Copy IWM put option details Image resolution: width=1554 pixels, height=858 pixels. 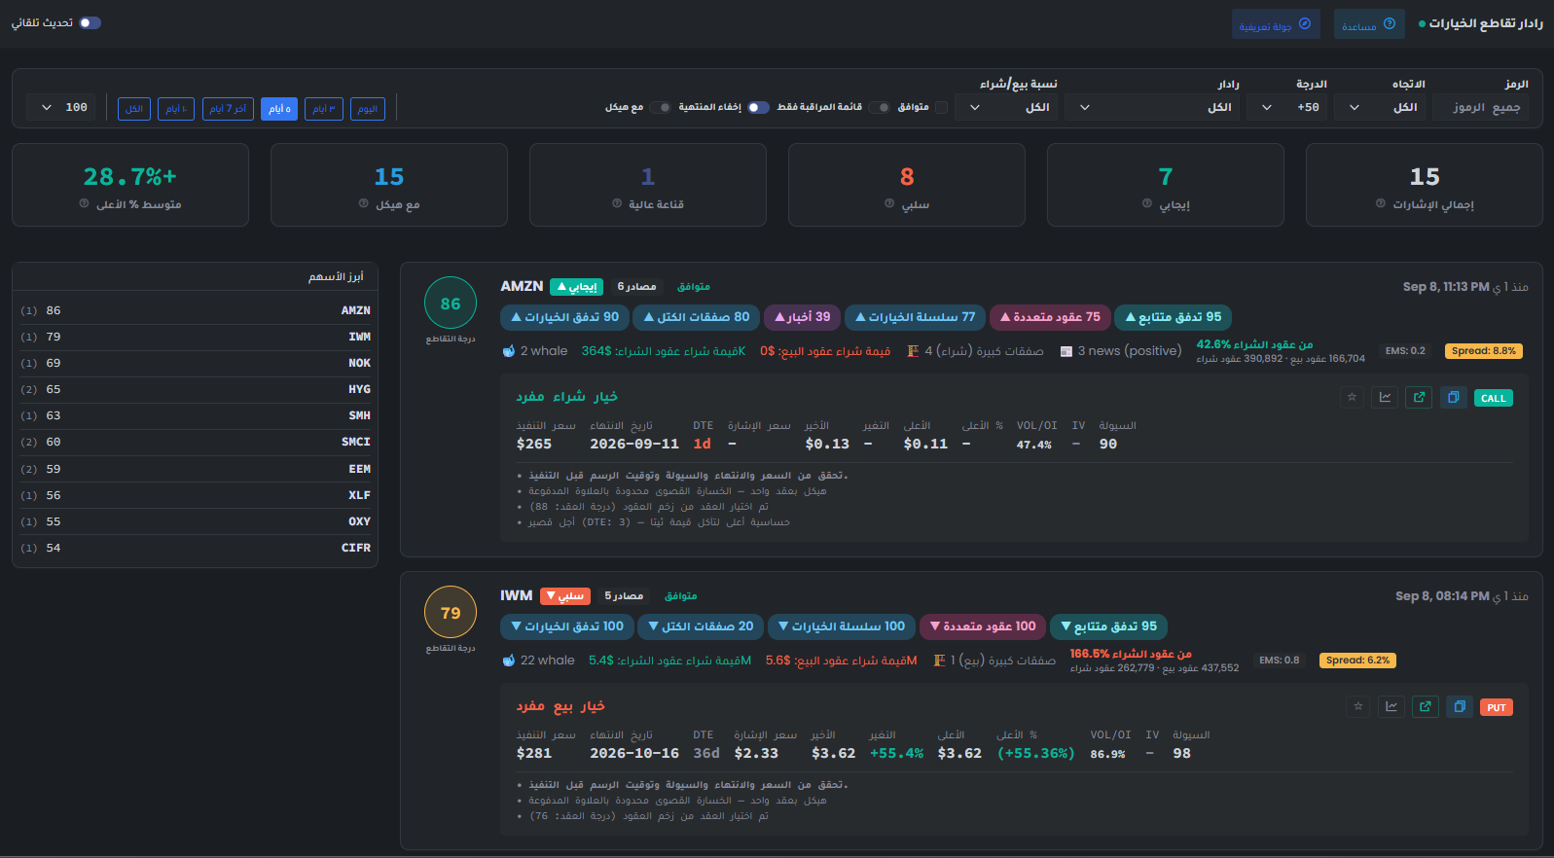[x=1460, y=706]
